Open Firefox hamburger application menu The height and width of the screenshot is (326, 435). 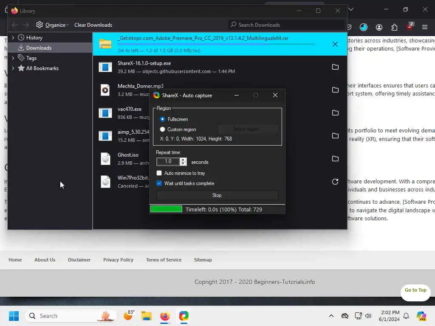pyautogui.click(x=425, y=27)
